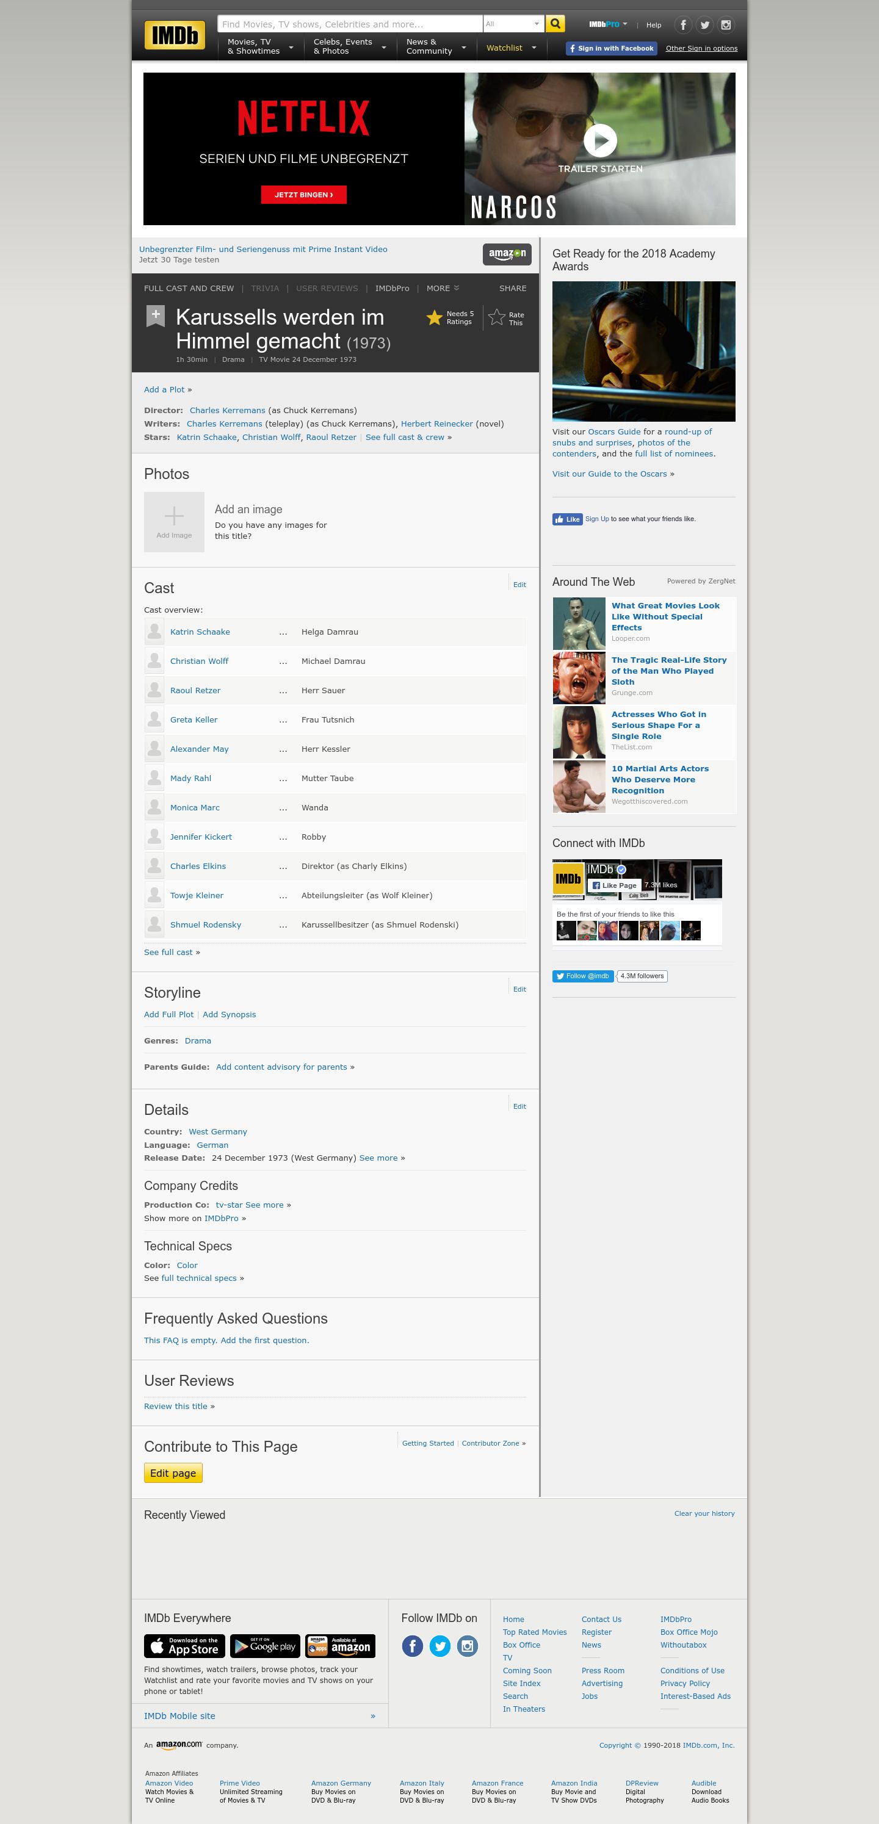Open Contributor Zone link

coord(490,1443)
